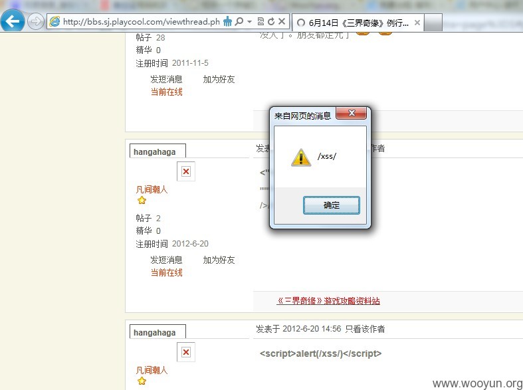Click 发短消息 for user registered 2011-11-5
Image resolution: width=523 pixels, height=390 pixels.
(x=166, y=79)
